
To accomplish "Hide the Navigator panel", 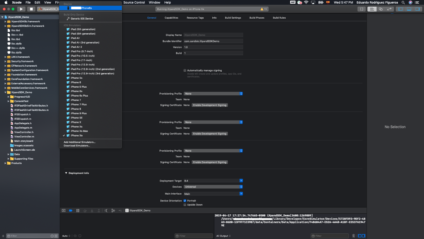I will click(x=401, y=9).
